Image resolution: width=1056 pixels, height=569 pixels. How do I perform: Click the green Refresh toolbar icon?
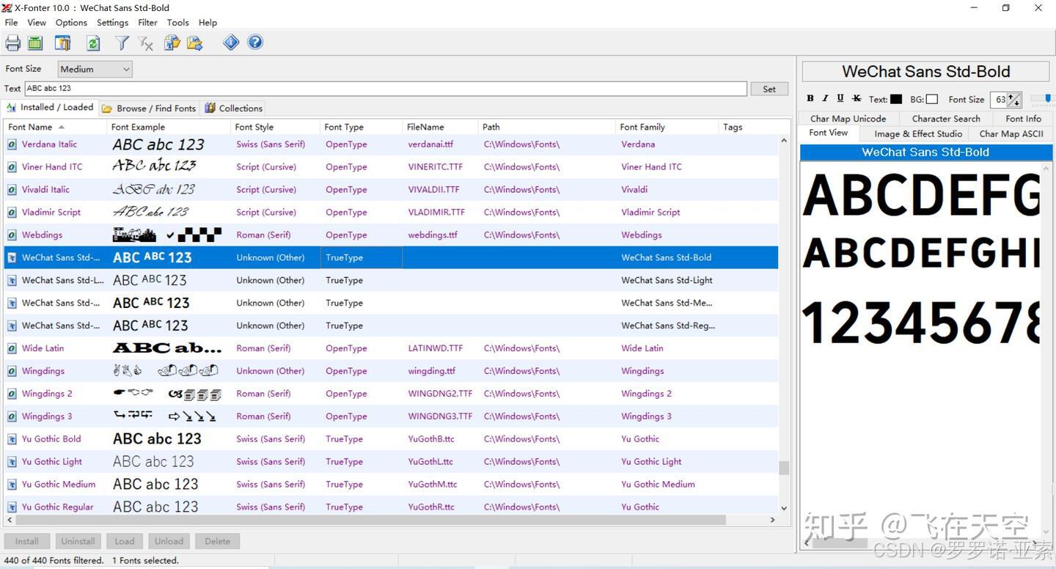point(93,43)
